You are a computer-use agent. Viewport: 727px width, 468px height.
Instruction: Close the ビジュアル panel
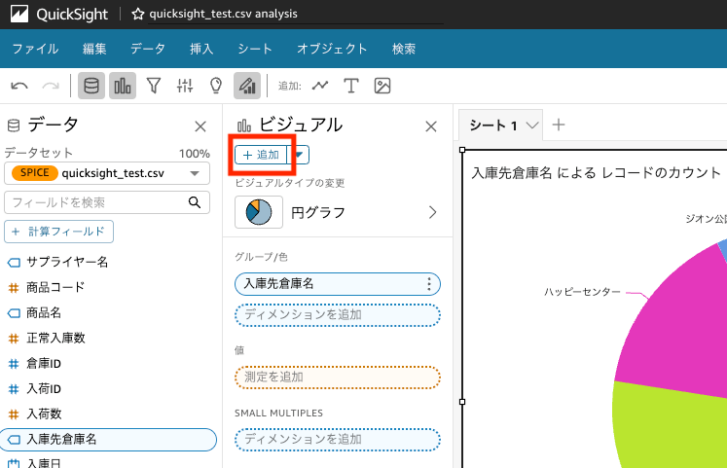click(431, 126)
